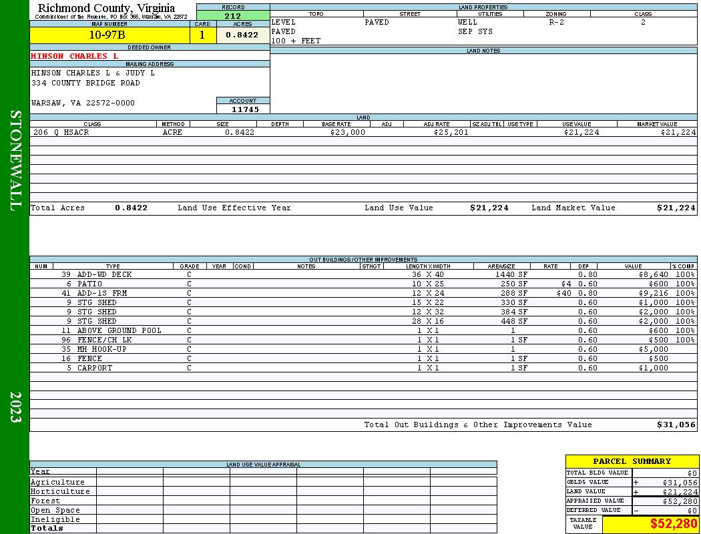Select account number 11745
The image size is (701, 534).
245,109
